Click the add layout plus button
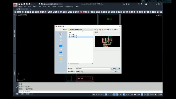 (32, 94)
